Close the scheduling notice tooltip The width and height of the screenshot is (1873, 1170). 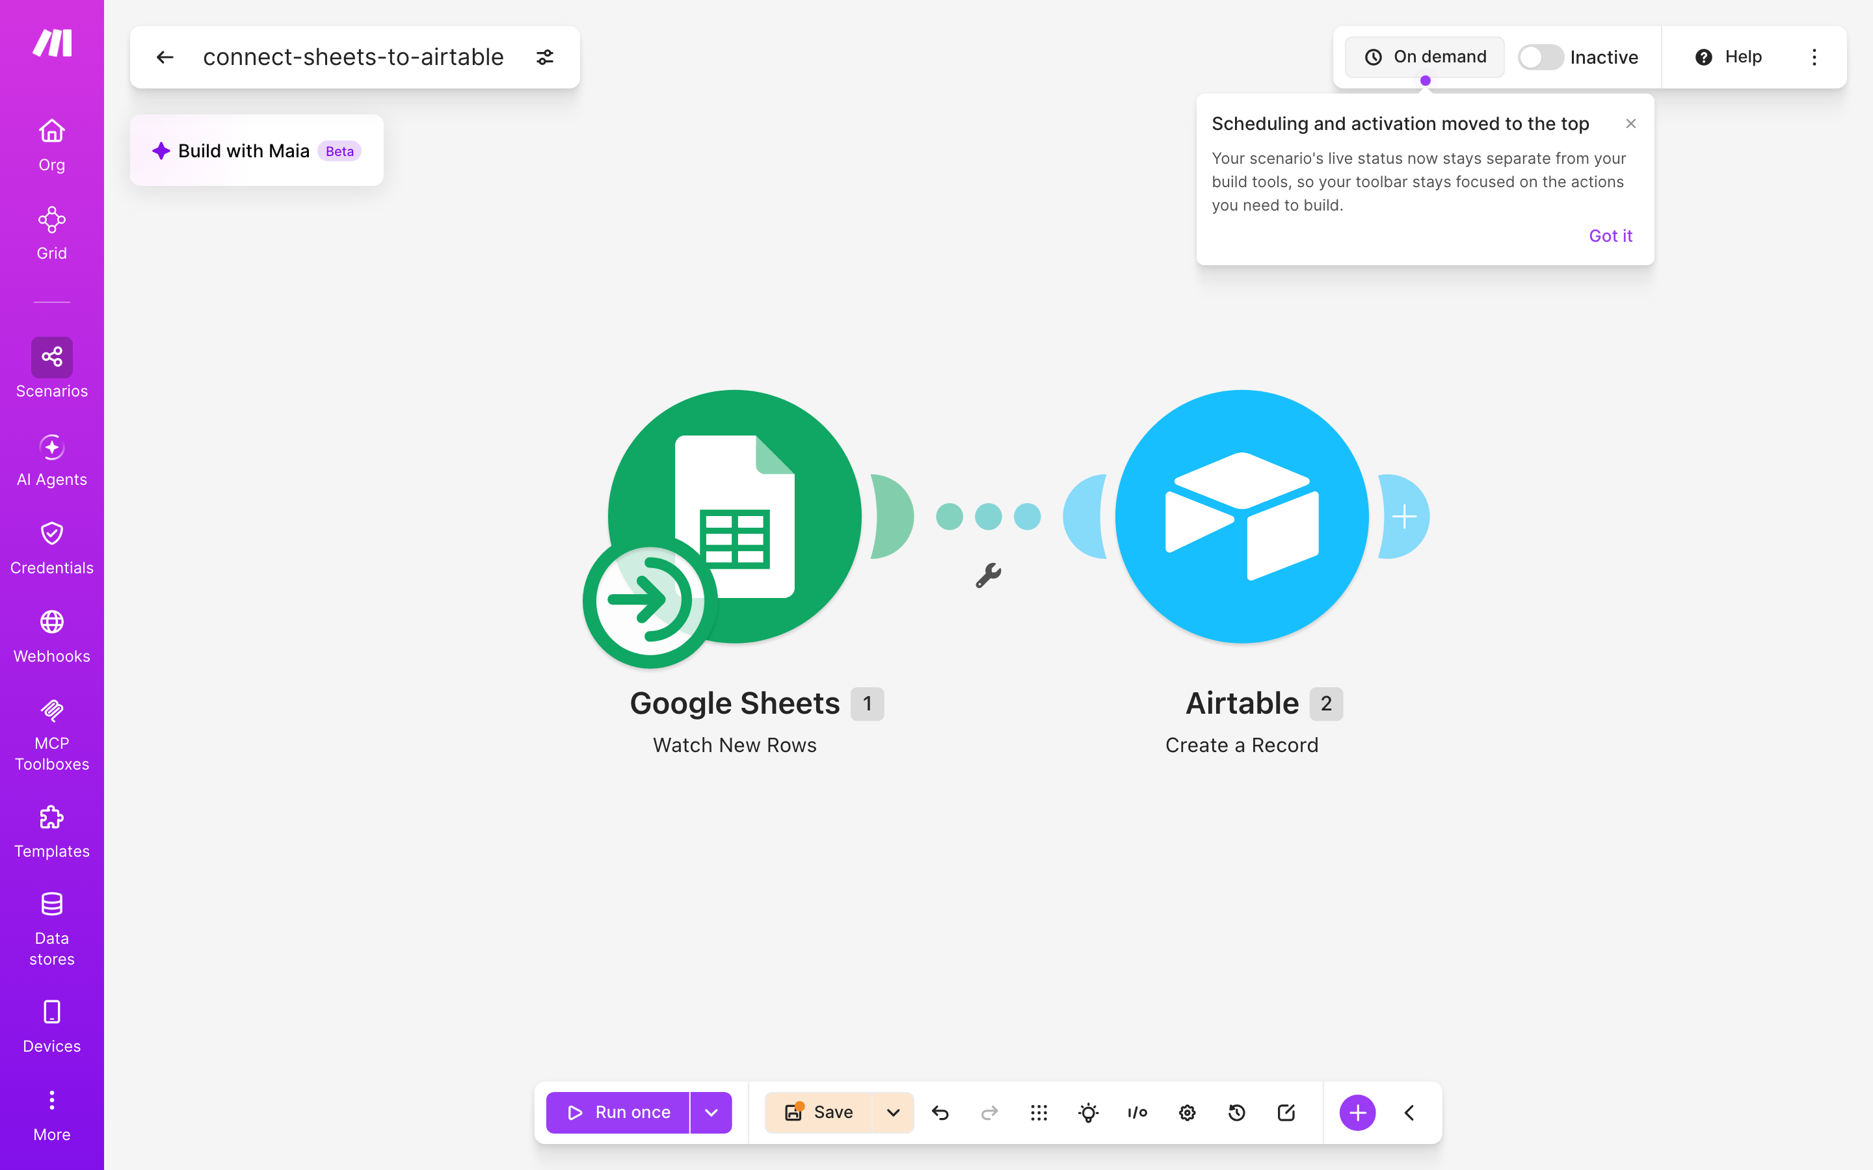coord(1631,123)
